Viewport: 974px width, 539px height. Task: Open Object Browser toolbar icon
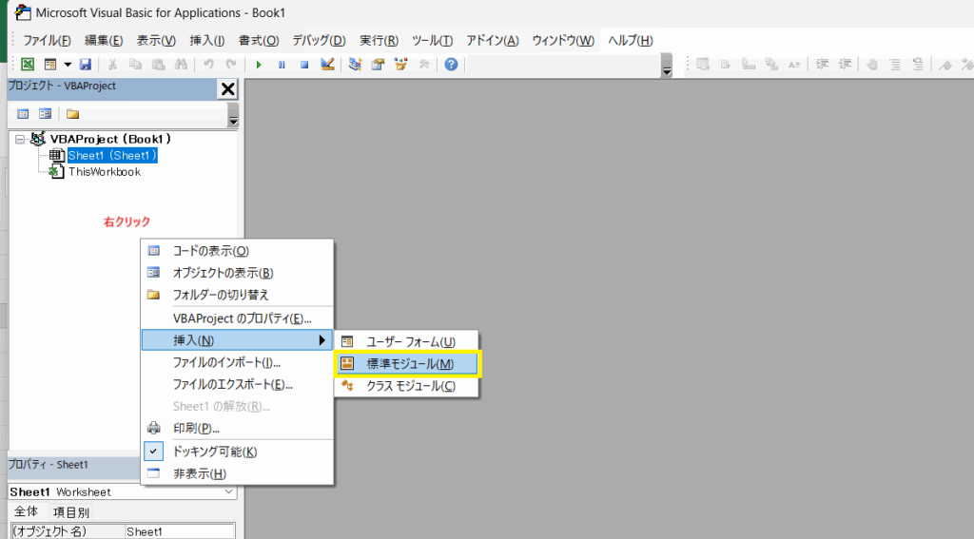(400, 64)
